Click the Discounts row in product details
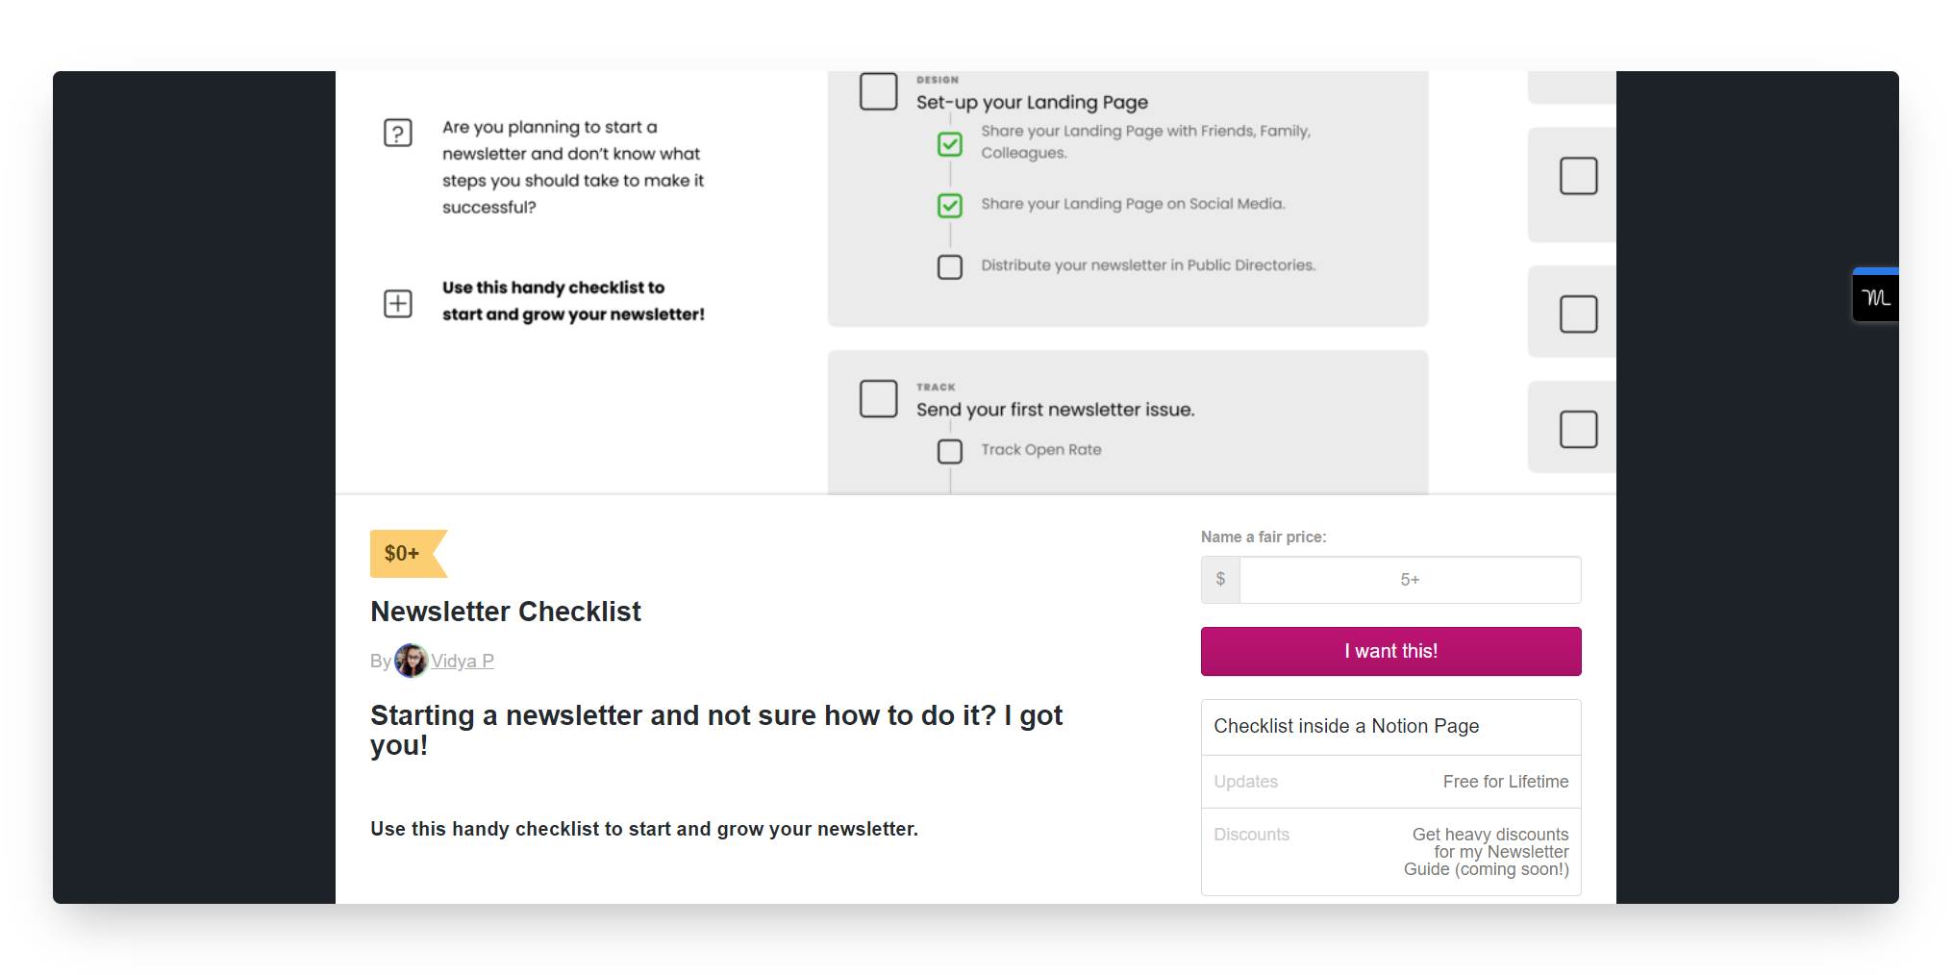This screenshot has height=975, width=1952. pyautogui.click(x=1390, y=852)
